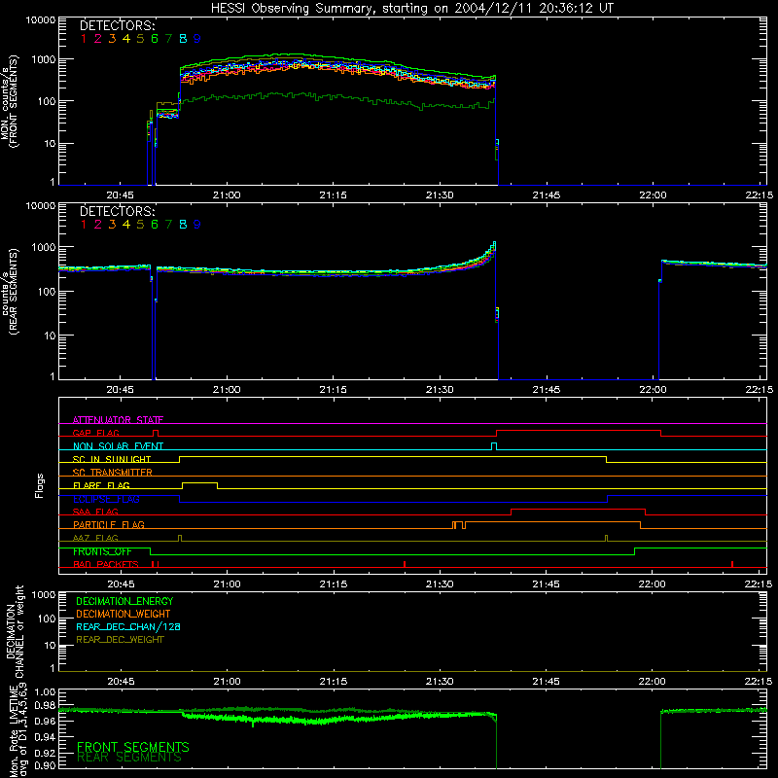Screen dimensions: 778x778
Task: Click the 0.98 value on livetime axis
Action: tap(45, 705)
